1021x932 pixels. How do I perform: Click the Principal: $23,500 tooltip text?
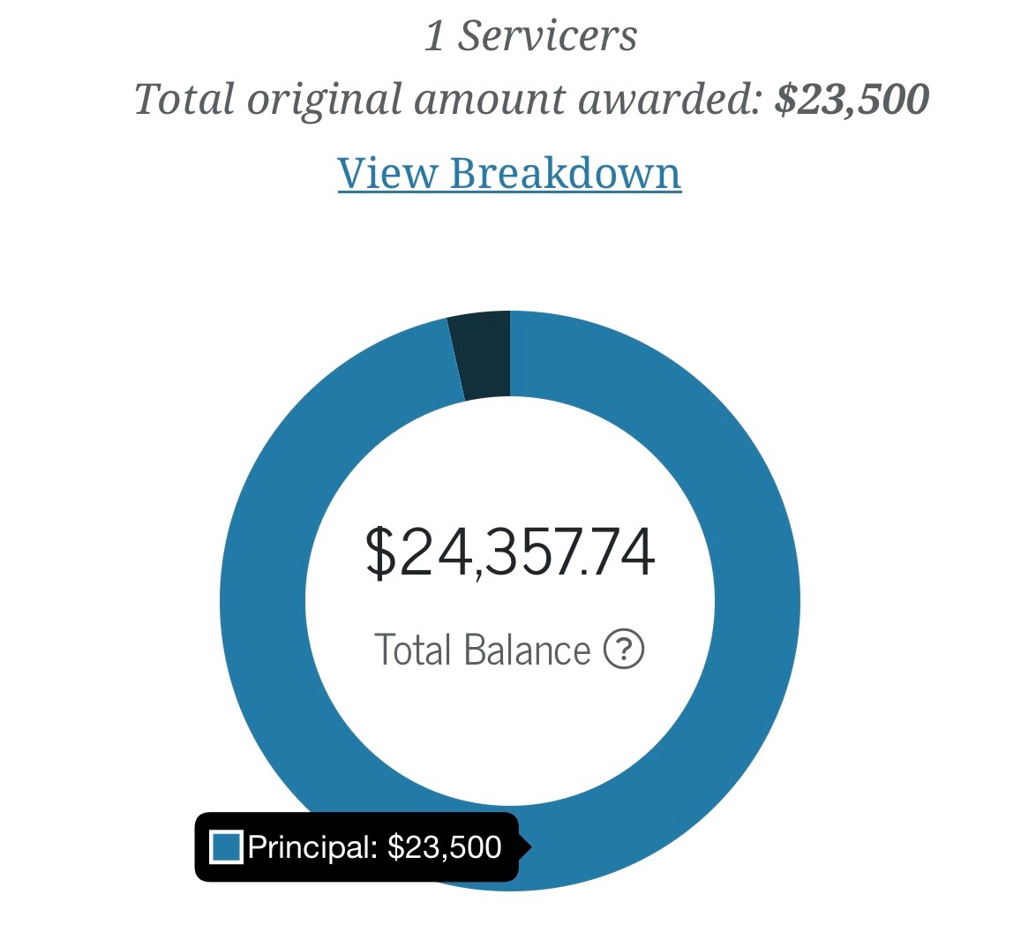click(x=374, y=847)
